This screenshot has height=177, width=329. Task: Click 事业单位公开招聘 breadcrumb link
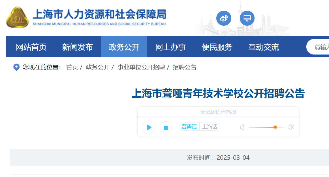click(x=141, y=67)
